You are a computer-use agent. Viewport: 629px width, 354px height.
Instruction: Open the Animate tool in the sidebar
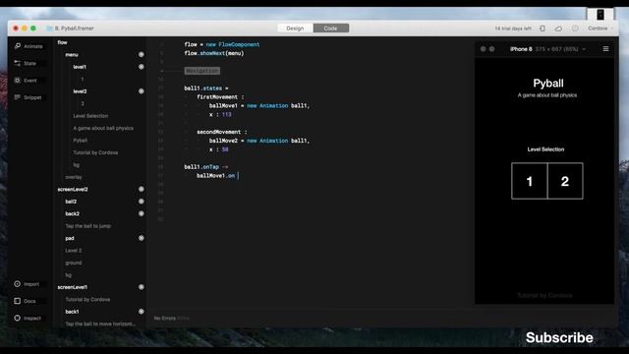point(29,46)
